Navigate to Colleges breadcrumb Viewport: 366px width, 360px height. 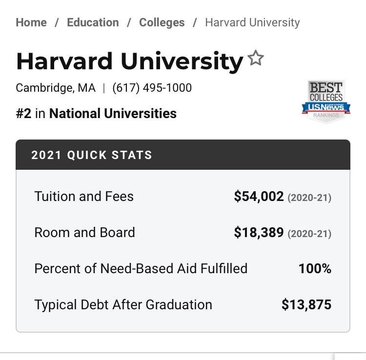point(162,22)
